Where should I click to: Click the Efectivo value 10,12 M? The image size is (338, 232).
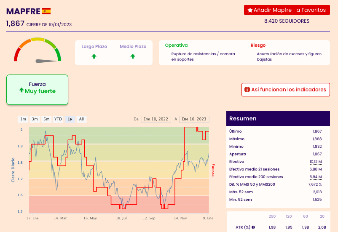(x=316, y=162)
